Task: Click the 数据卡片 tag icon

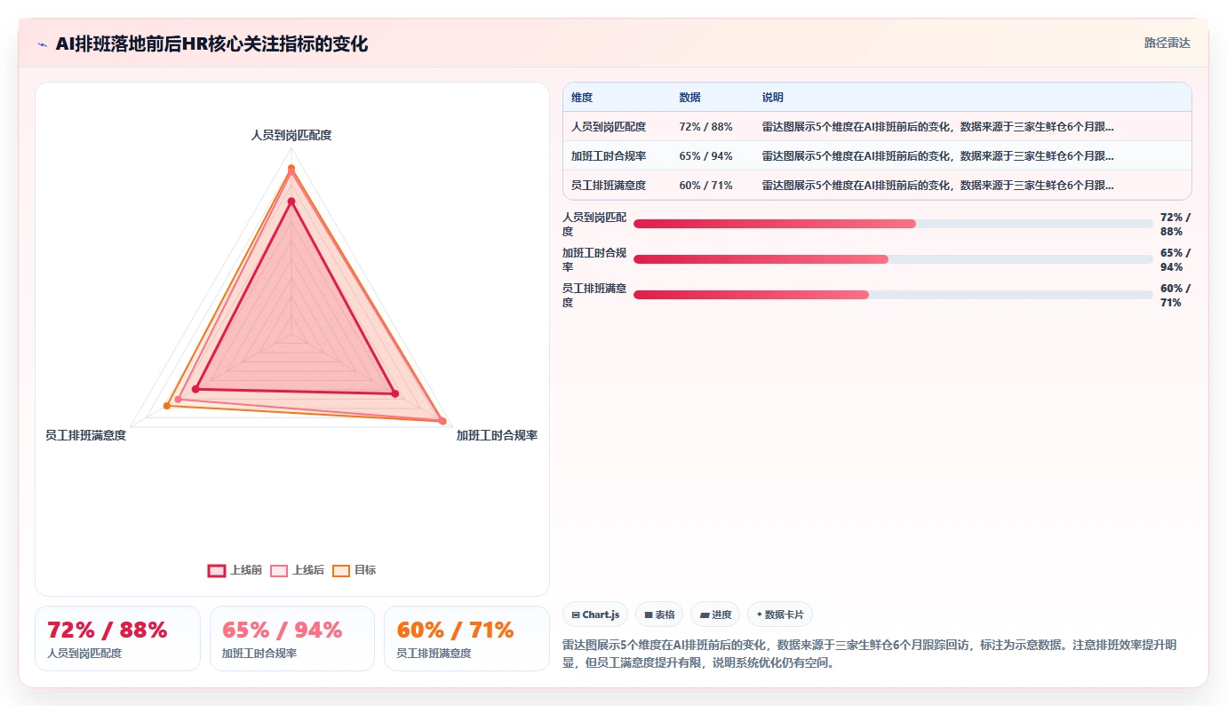Action: click(759, 615)
